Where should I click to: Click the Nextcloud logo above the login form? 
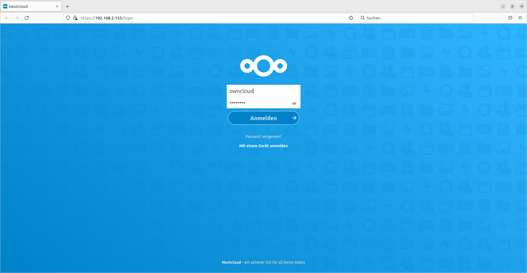coord(263,66)
